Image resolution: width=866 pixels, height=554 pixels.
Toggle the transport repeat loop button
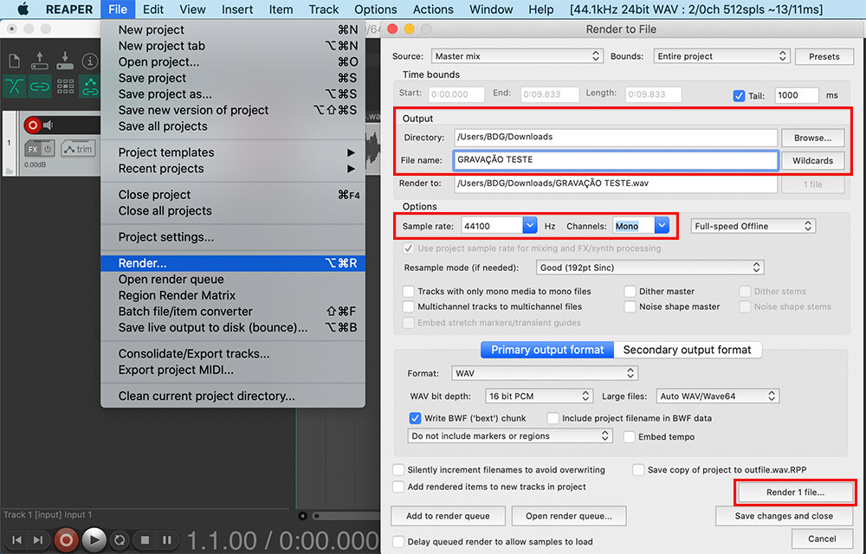(x=120, y=539)
